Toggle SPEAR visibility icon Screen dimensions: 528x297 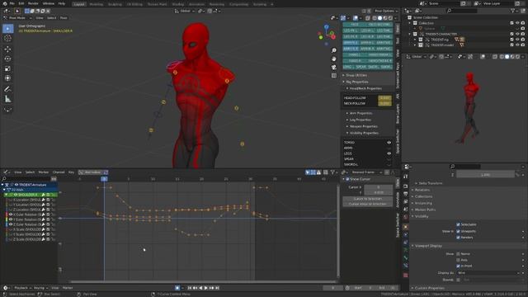389,159
